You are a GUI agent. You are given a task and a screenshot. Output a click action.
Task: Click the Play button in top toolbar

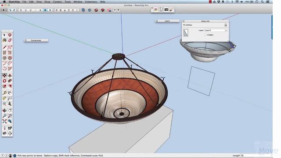click(x=115, y=10)
